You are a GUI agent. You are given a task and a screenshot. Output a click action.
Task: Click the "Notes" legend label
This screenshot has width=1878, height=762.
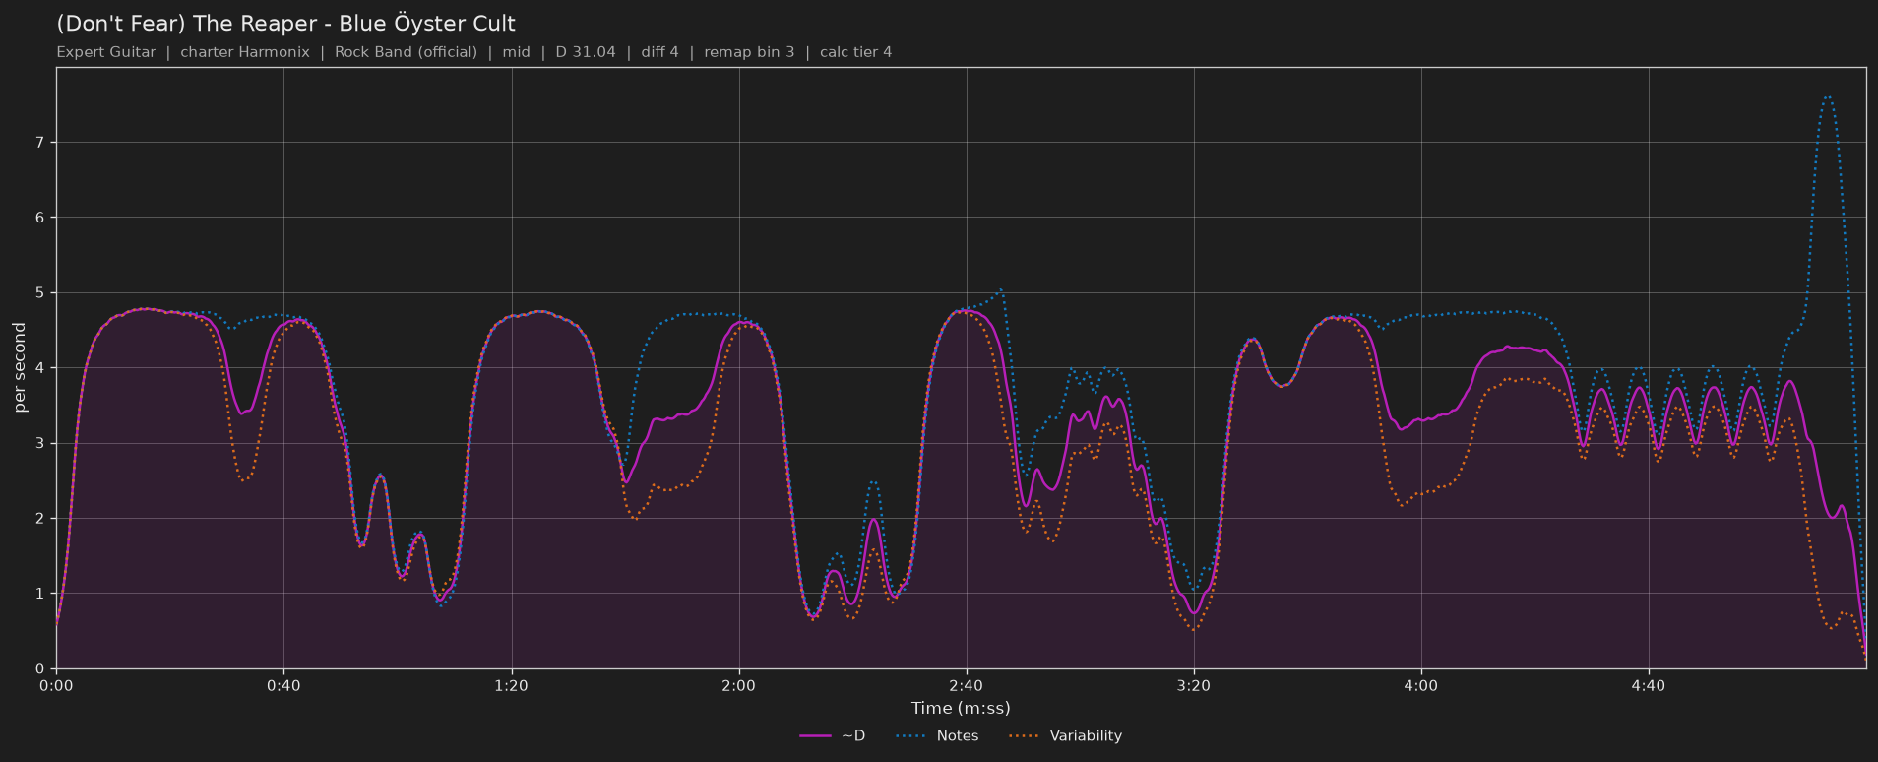point(958,735)
